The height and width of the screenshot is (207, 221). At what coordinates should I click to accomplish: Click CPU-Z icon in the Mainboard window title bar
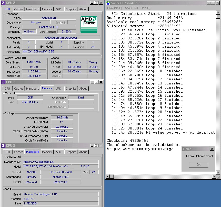pos(3,145)
